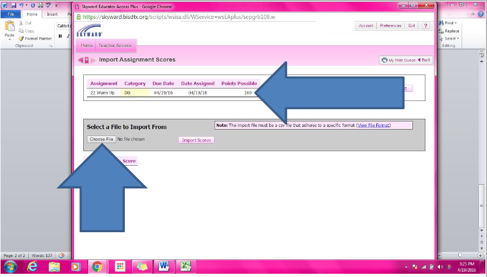Open the File menu in Word
Screen dimensions: 487x277
(11, 14)
